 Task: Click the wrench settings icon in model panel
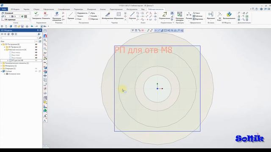pos(39,34)
